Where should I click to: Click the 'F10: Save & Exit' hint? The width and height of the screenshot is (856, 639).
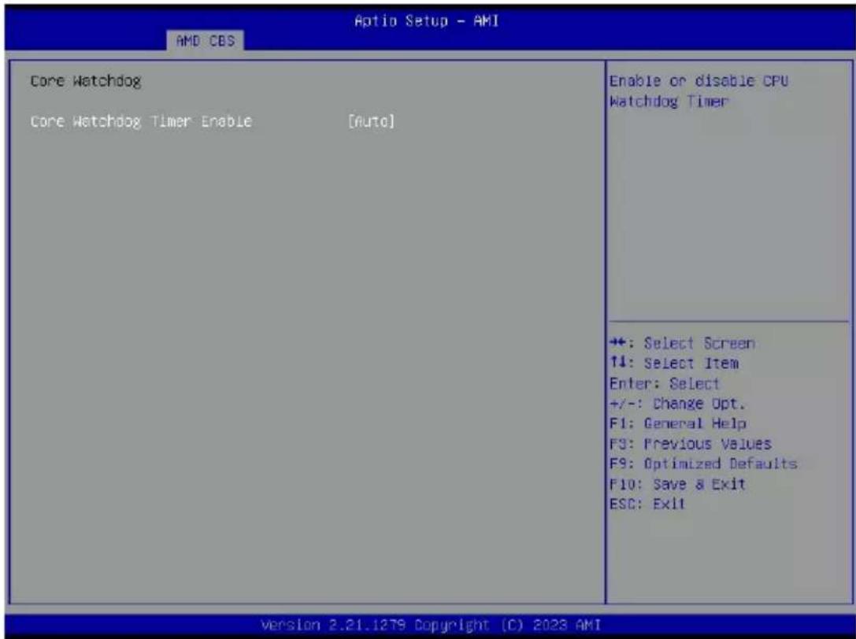[677, 484]
